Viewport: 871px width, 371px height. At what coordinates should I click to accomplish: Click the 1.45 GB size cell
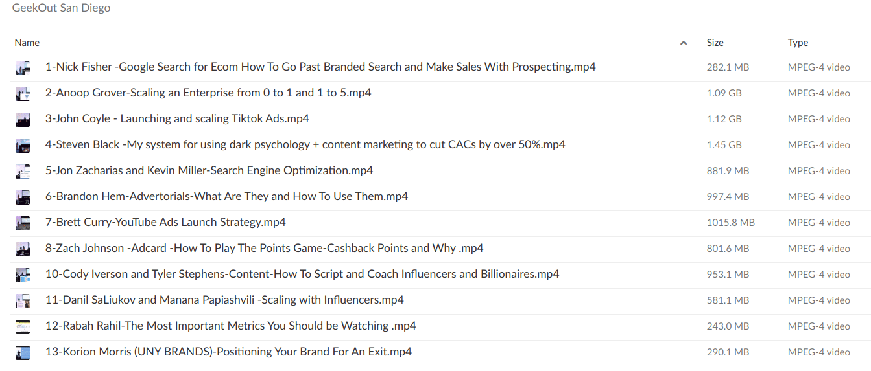[x=724, y=145]
